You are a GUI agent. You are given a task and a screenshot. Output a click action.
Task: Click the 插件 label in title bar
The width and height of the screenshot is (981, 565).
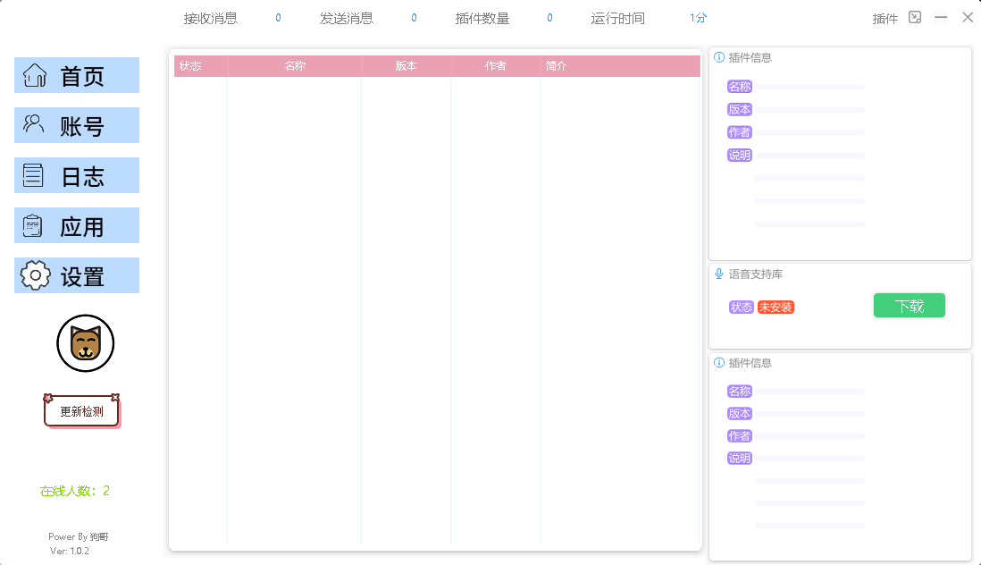coord(885,18)
